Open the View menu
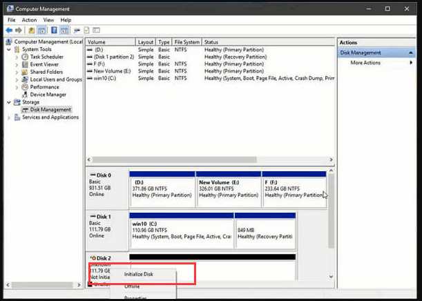Screen dimensions: 422x301 point(48,20)
